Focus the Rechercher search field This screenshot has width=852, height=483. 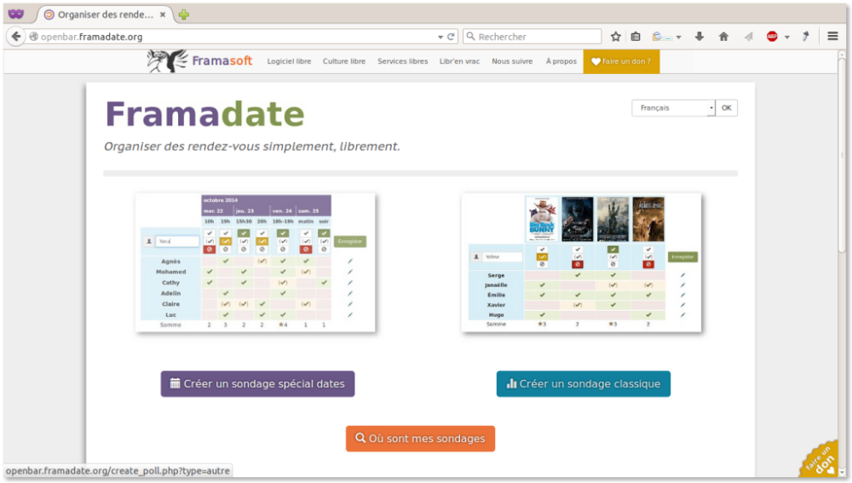[x=532, y=37]
